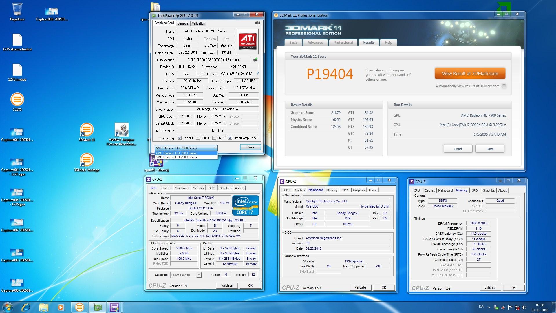Image resolution: width=556 pixels, height=313 pixels.
Task: Click the DRAM Frequency 1066.8 MHz value
Action: (478, 223)
